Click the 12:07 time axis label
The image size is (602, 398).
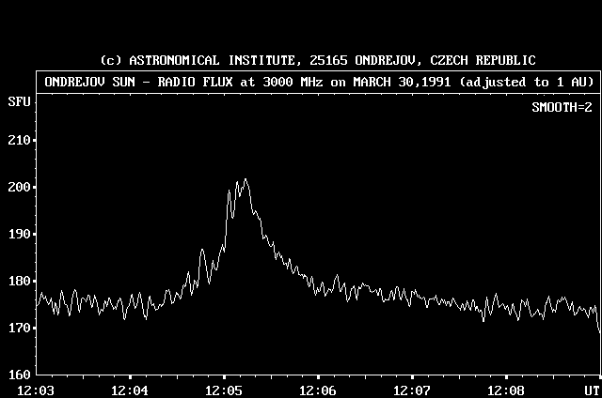412,390
